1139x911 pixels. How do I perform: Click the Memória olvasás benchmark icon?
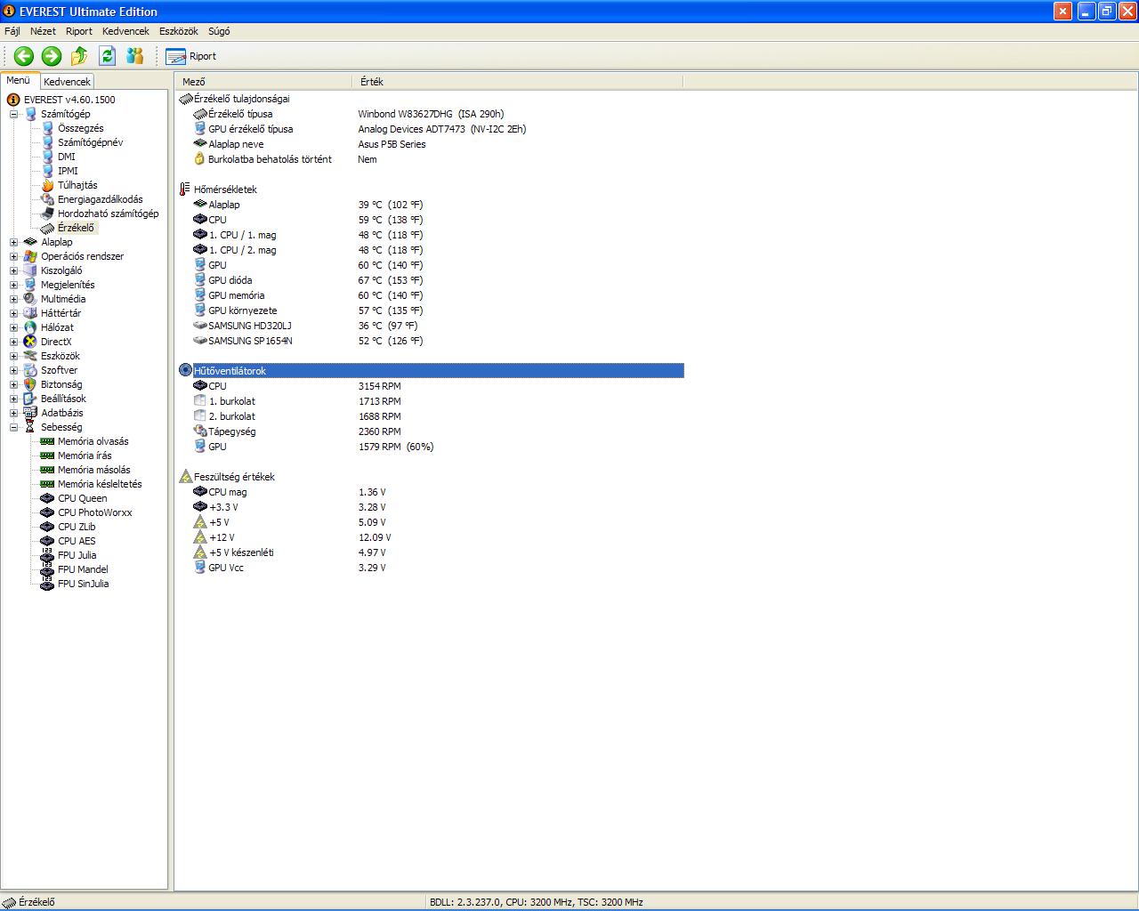tap(47, 441)
